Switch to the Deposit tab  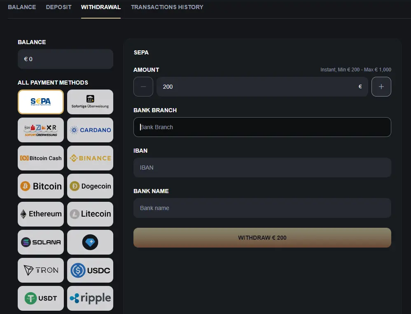click(x=59, y=7)
